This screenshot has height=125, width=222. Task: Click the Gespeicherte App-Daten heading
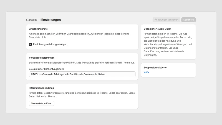pyautogui.click(x=157, y=29)
